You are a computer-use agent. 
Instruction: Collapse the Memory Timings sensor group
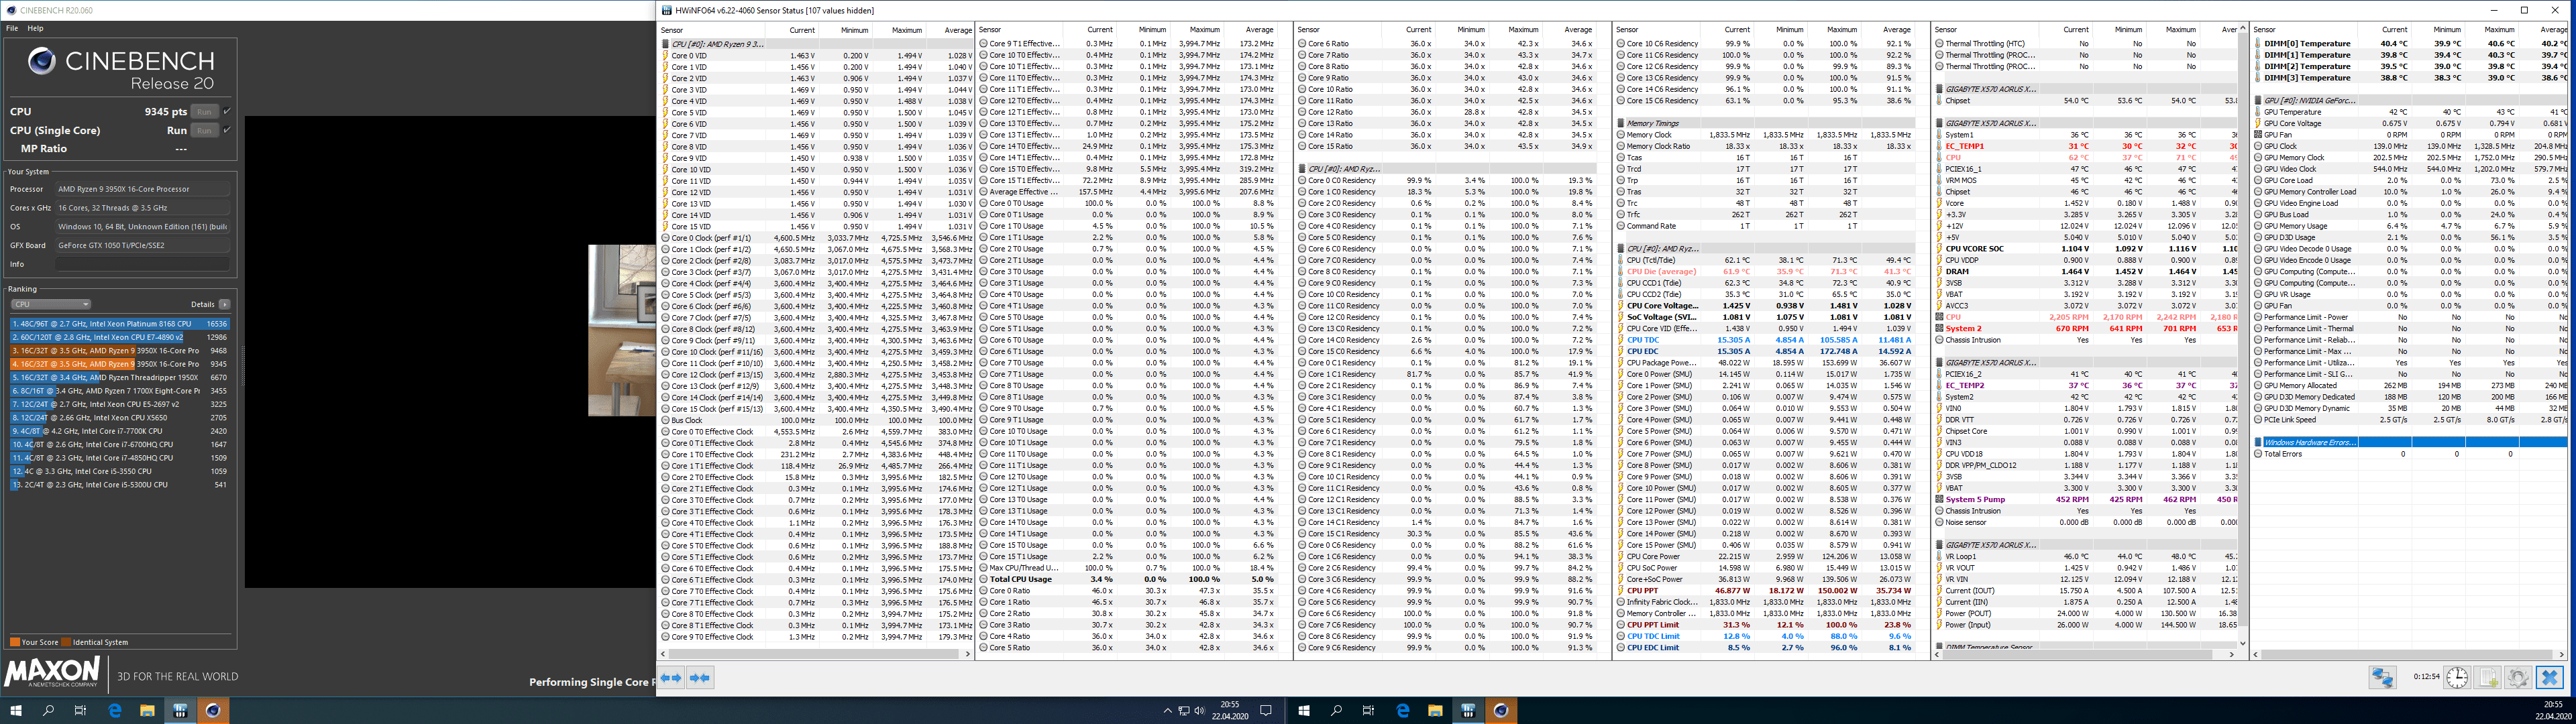pyautogui.click(x=1621, y=123)
